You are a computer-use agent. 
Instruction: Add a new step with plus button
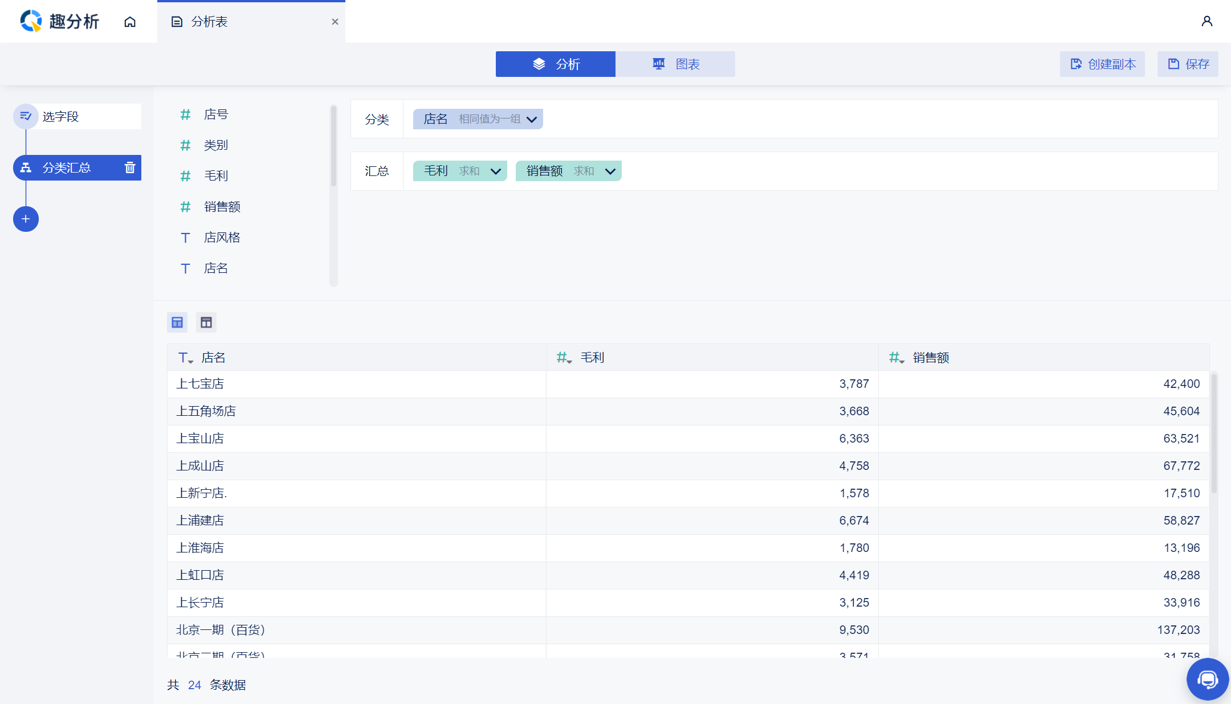pos(26,219)
